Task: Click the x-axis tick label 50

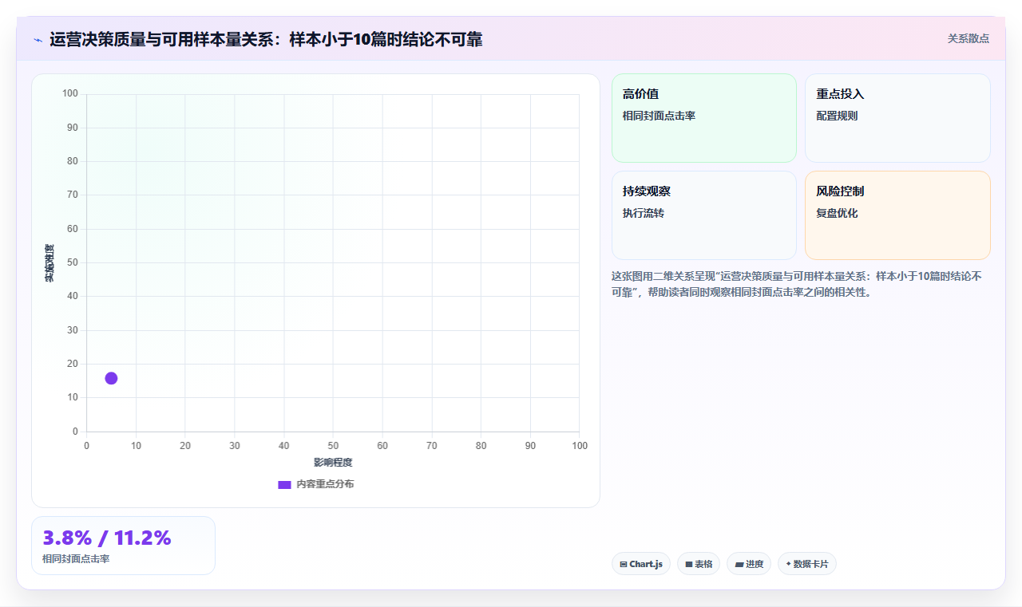Action: 333,445
